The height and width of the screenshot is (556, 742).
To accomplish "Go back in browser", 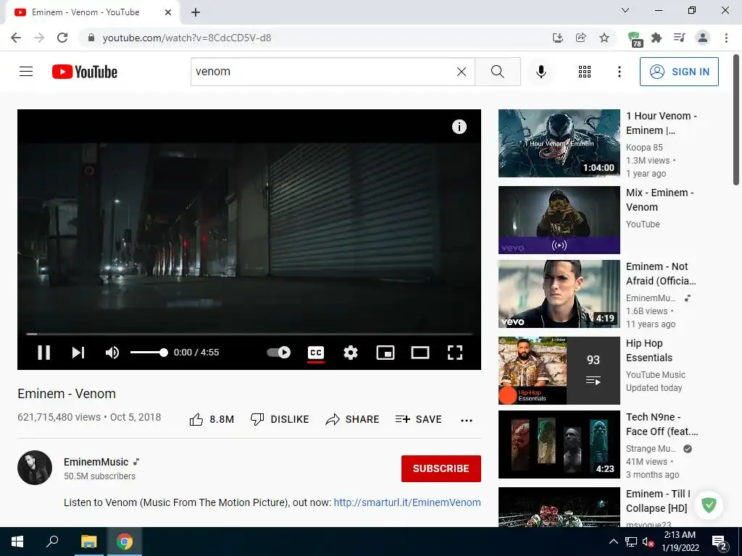I will pyautogui.click(x=16, y=38).
